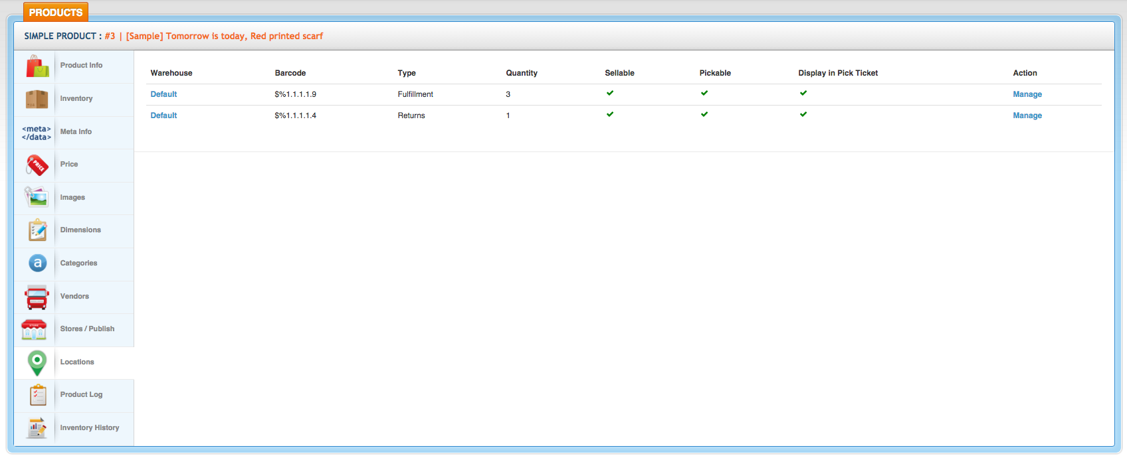1127x458 pixels.
Task: Select the Dimensions tab
Action: 80,230
